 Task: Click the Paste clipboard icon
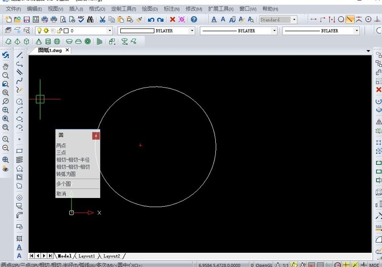point(121,20)
